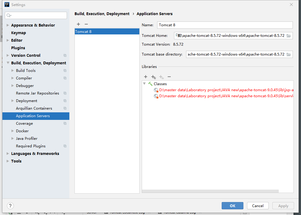This screenshot has width=301, height=215.
Task: Click the Tomcat Version 8.5.72 value
Action: click(x=178, y=44)
